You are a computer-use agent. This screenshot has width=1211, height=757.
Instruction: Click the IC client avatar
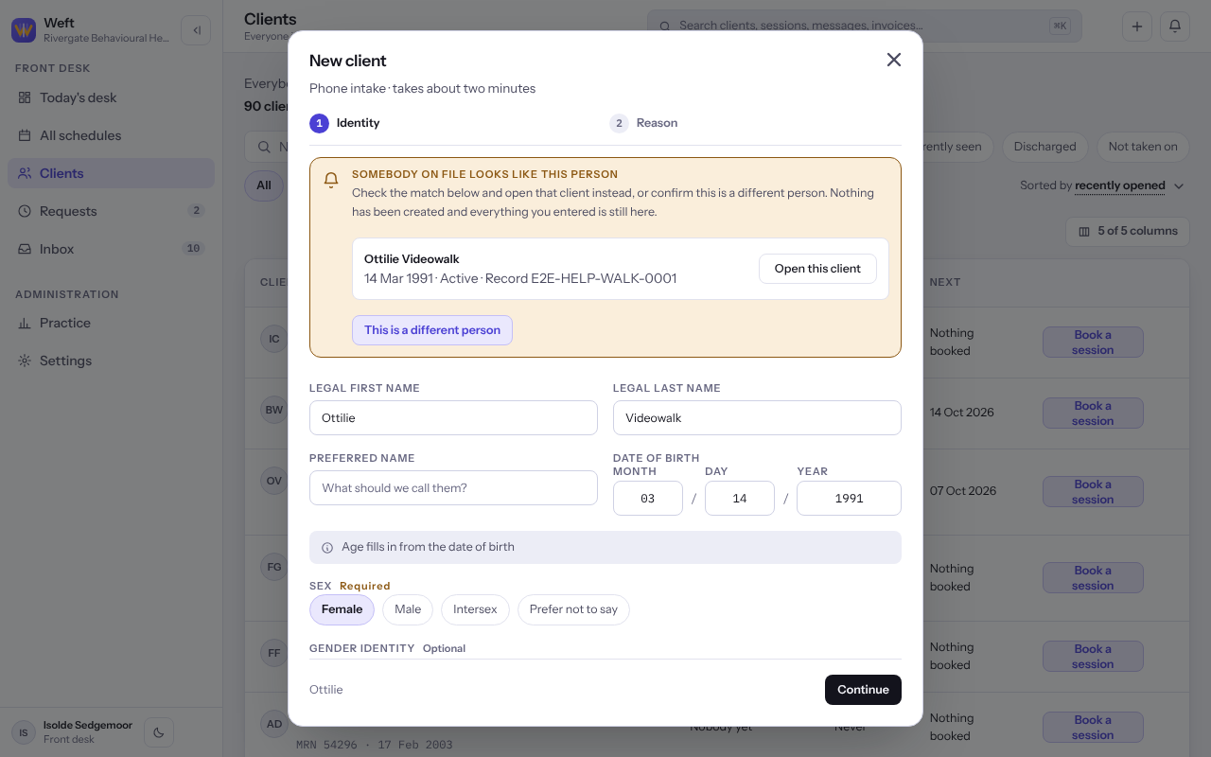point(274,339)
